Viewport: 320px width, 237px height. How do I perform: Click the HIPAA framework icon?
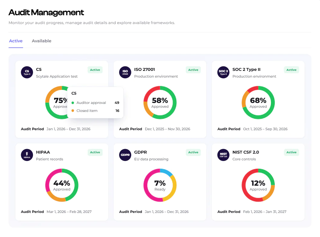(x=27, y=155)
